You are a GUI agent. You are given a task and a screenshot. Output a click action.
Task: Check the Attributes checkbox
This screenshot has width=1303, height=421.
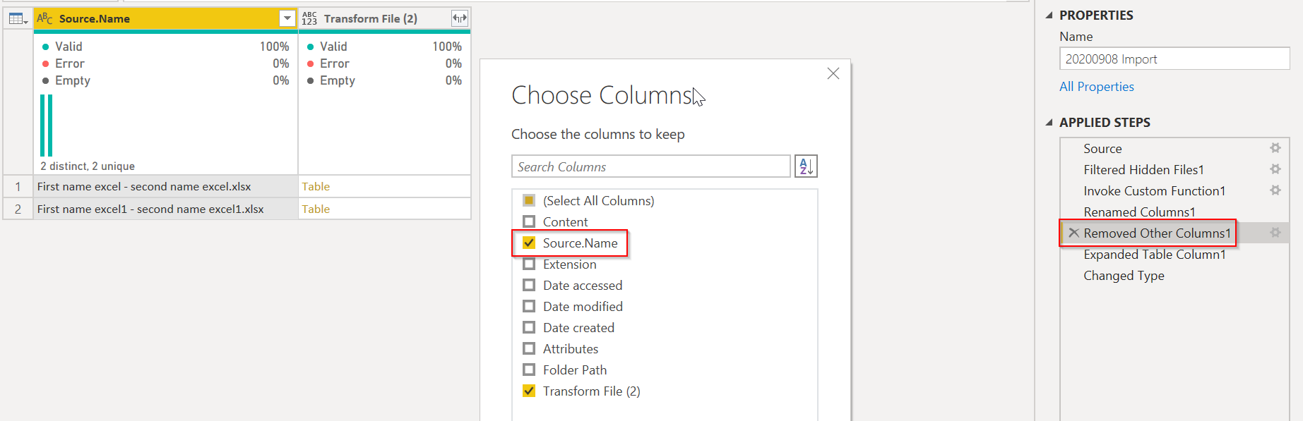(x=529, y=348)
